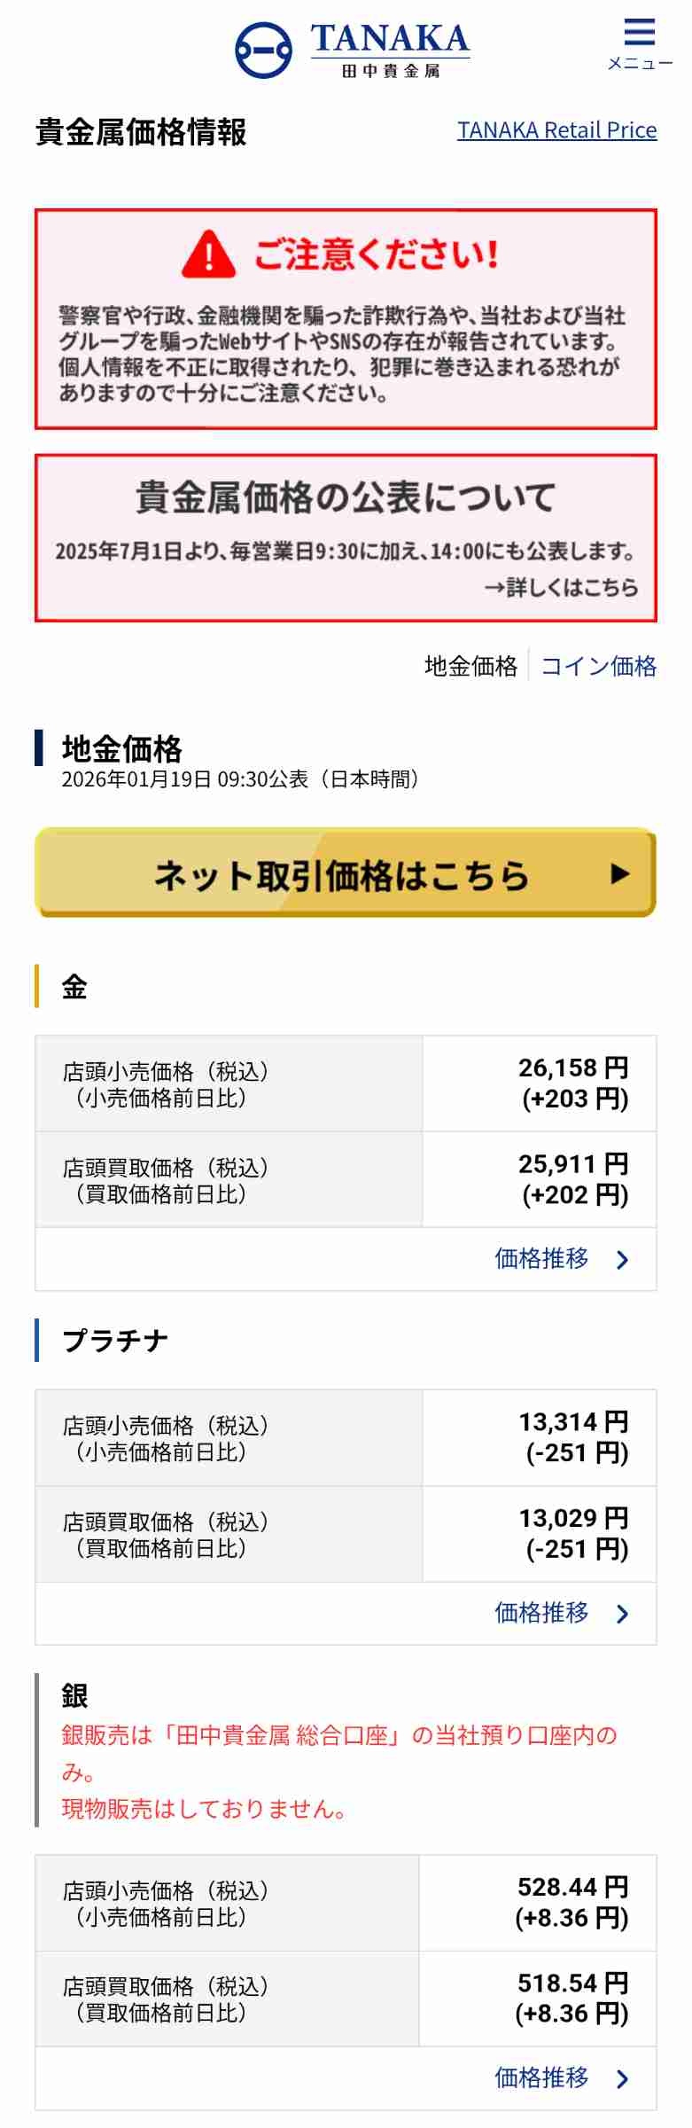Click the chevron beside platinum price trend
692x2128 pixels.
pos(623,1613)
